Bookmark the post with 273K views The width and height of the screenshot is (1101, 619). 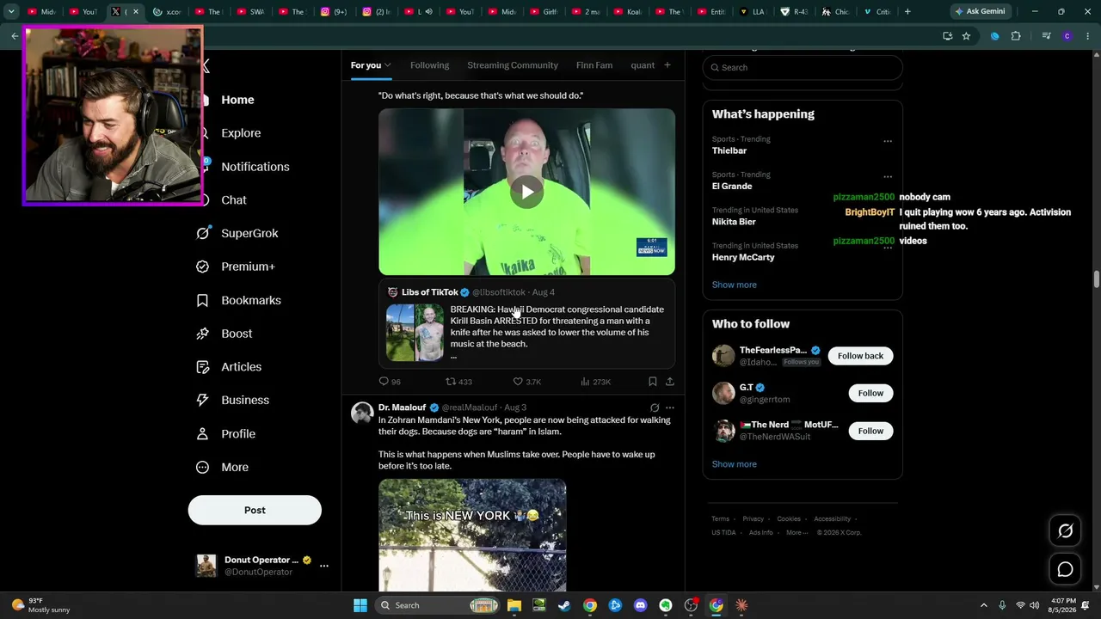[x=652, y=382]
